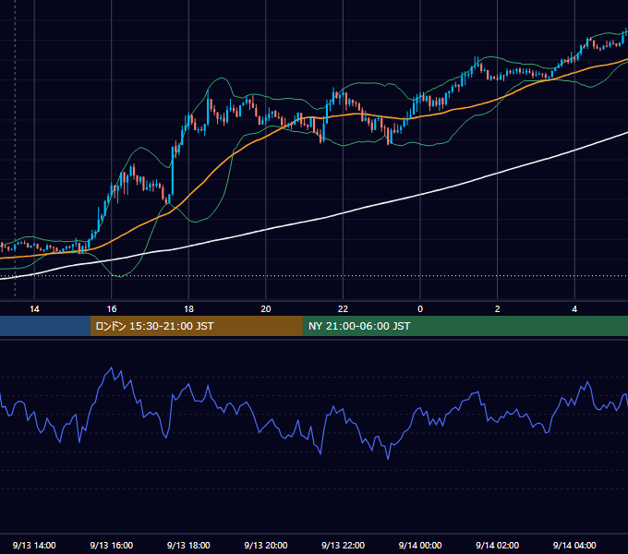Click the '9/13 14:00' time label

[x=34, y=545]
